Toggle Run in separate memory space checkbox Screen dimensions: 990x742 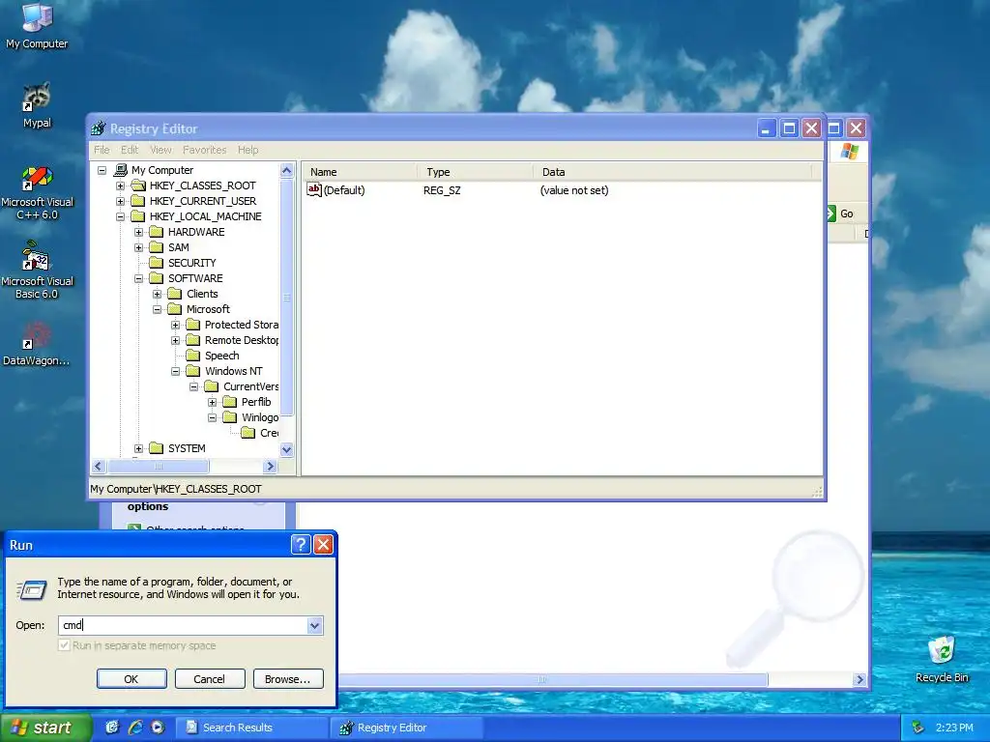[64, 645]
